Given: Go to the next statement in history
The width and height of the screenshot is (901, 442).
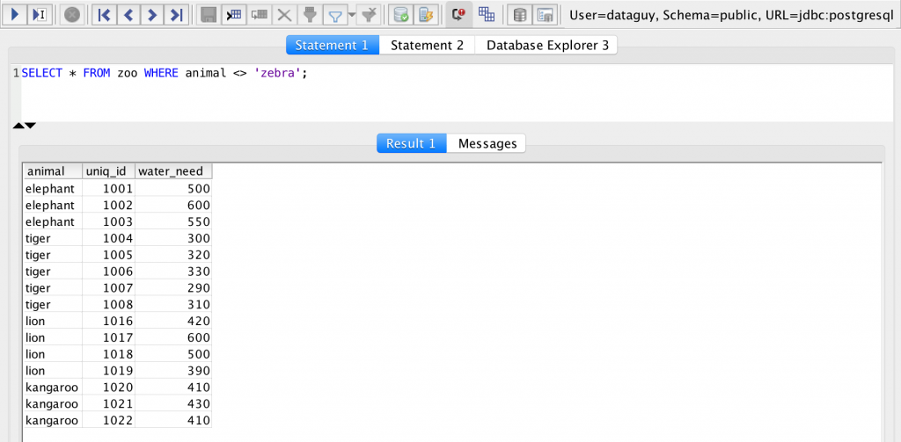Looking at the screenshot, I should pyautogui.click(x=152, y=14).
